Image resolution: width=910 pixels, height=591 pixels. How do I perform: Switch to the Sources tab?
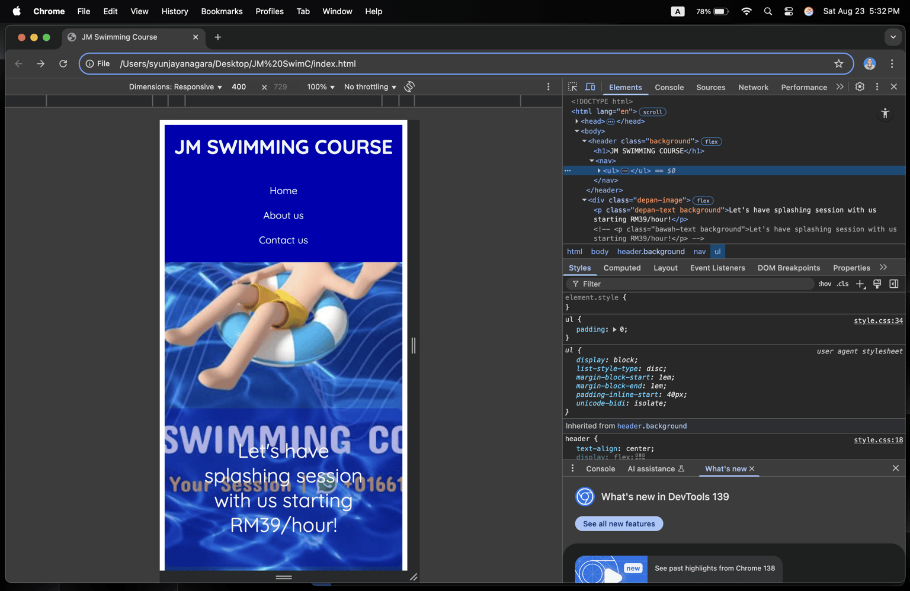click(x=711, y=87)
